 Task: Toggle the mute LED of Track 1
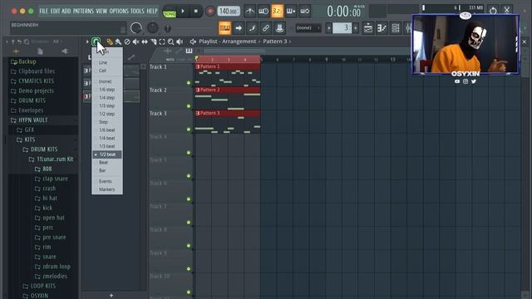[x=189, y=83]
